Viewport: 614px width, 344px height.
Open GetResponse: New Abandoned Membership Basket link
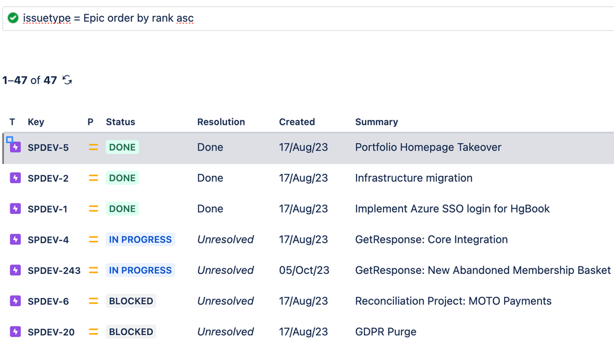click(x=483, y=270)
